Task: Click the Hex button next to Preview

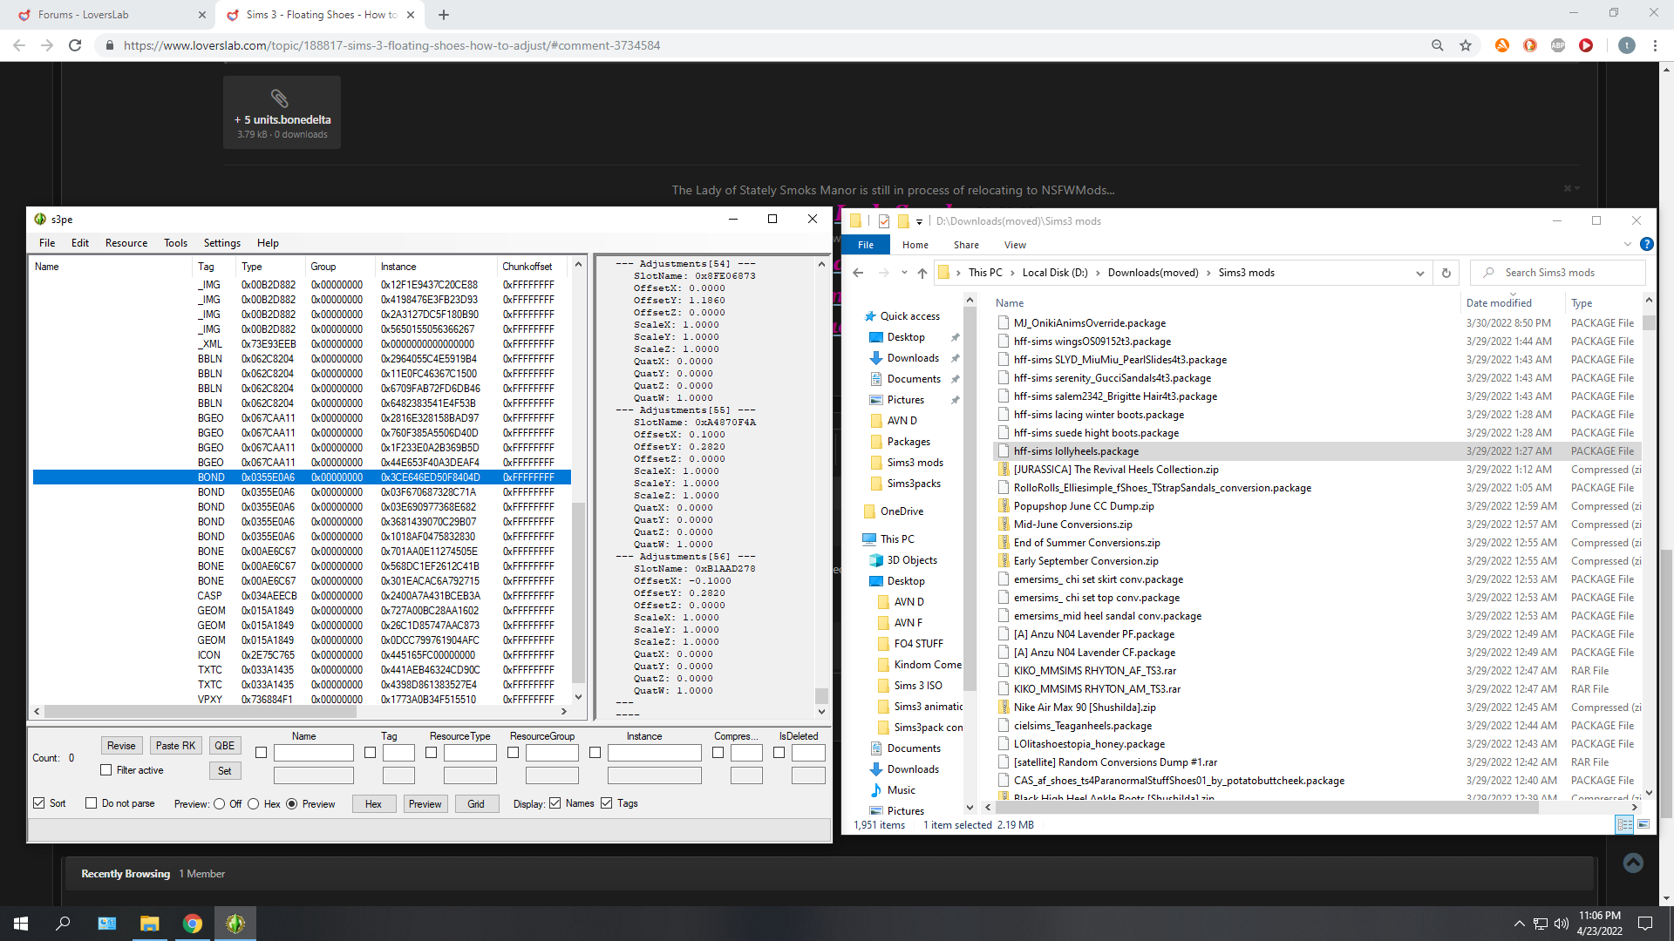Action: click(x=373, y=804)
